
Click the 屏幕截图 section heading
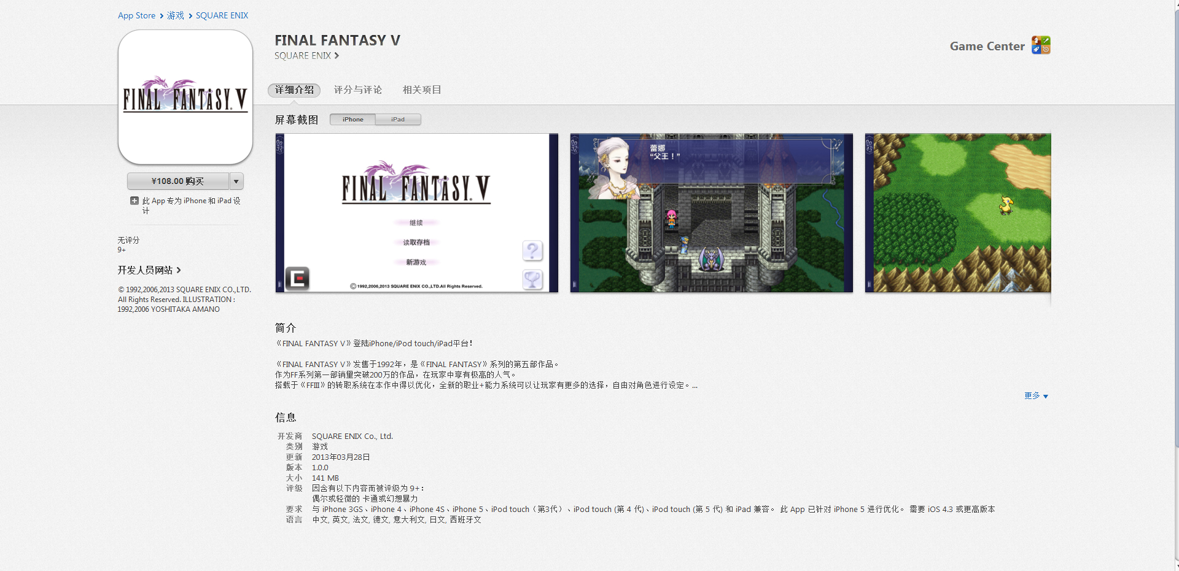(297, 120)
